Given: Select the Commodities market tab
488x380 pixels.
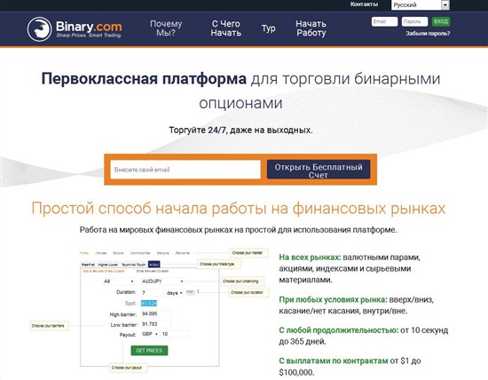Looking at the screenshot, I should (x=140, y=253).
